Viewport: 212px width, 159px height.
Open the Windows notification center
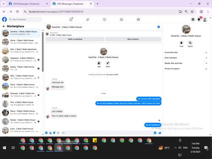[206, 148]
